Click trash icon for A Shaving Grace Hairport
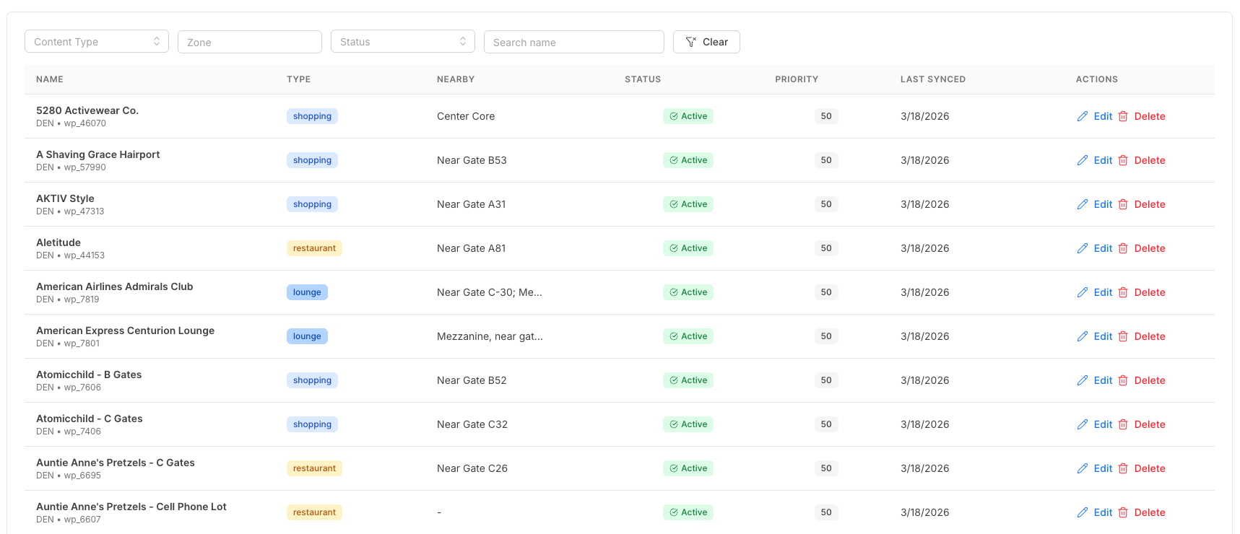This screenshot has height=534, width=1240. (1123, 160)
